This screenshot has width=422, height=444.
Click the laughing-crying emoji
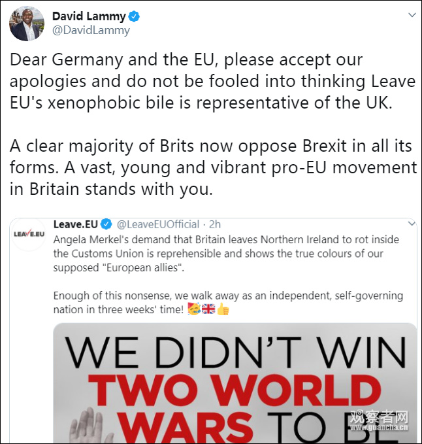194,309
